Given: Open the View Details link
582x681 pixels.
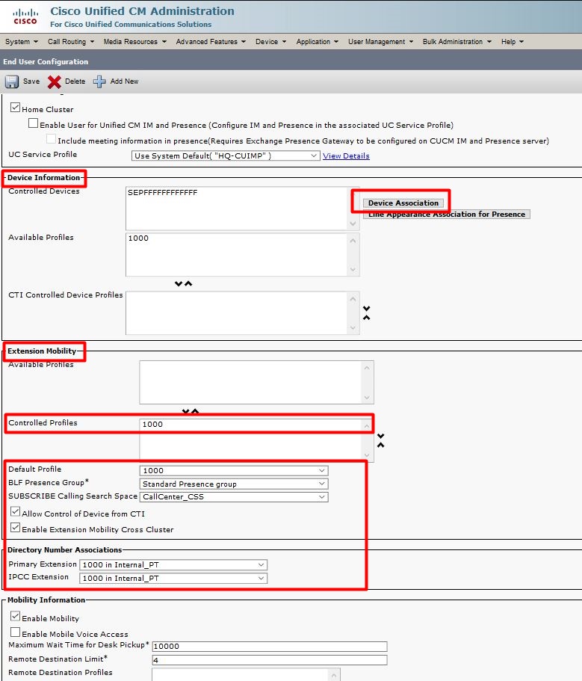Looking at the screenshot, I should click(346, 156).
